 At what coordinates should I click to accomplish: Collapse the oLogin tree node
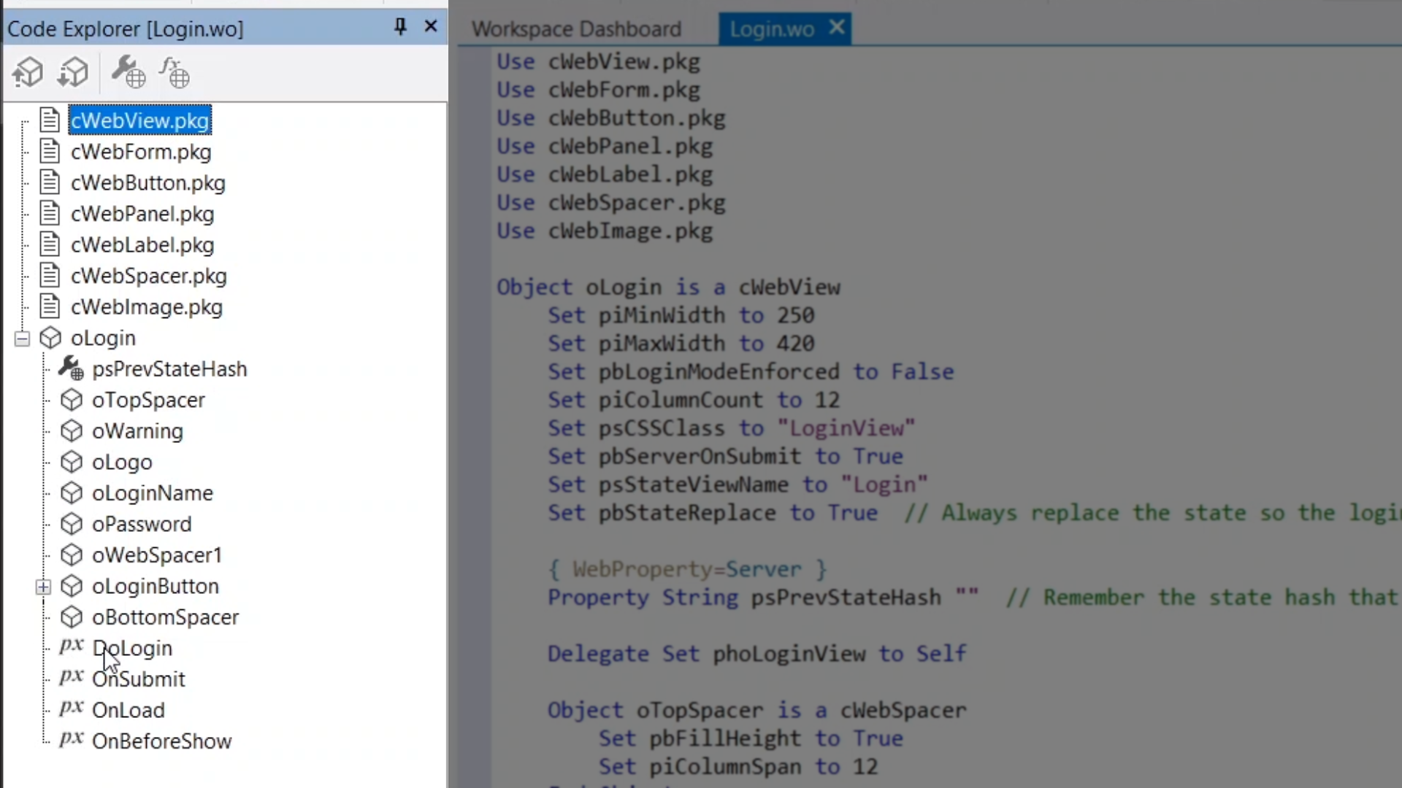22,338
